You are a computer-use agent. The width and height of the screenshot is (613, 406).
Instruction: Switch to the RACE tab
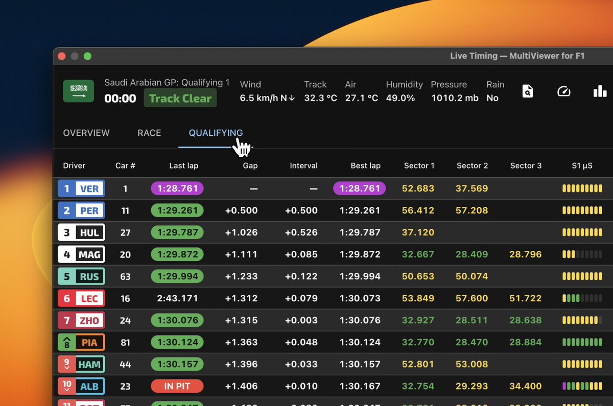(149, 133)
